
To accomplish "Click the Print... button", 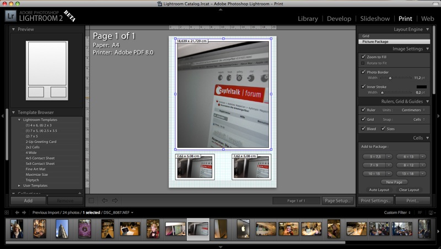I will pyautogui.click(x=412, y=201).
